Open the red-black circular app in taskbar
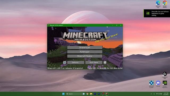This screenshot has width=170, height=96. pyautogui.click(x=103, y=94)
